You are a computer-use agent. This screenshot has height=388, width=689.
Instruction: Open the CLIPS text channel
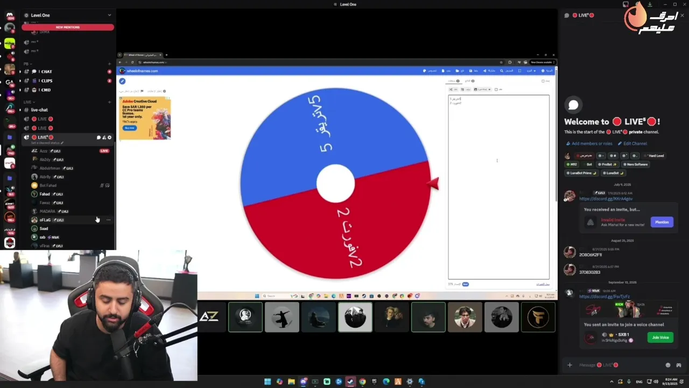click(x=67, y=81)
